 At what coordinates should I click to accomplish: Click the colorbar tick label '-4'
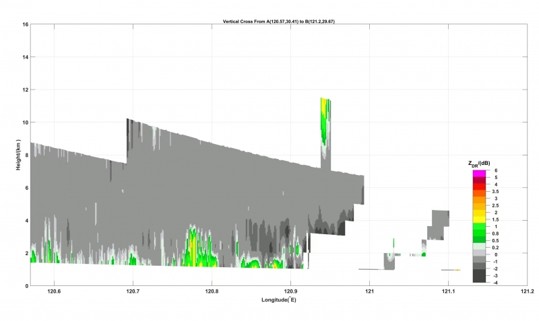tap(497, 283)
